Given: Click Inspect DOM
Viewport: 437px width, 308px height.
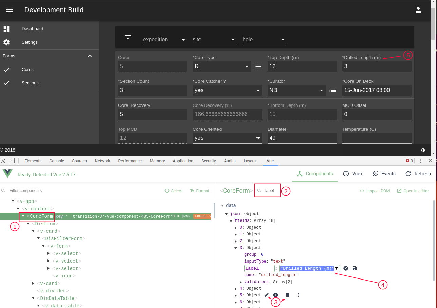Looking at the screenshot, I should pos(375,191).
